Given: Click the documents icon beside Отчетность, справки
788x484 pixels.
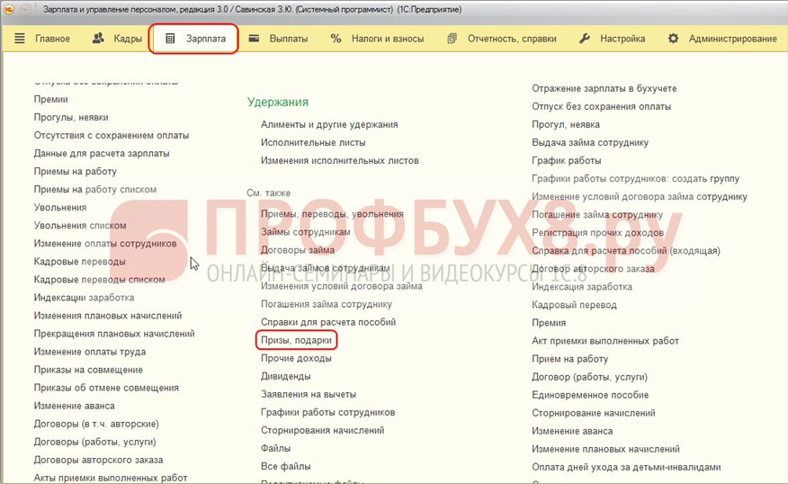Looking at the screenshot, I should 452,39.
